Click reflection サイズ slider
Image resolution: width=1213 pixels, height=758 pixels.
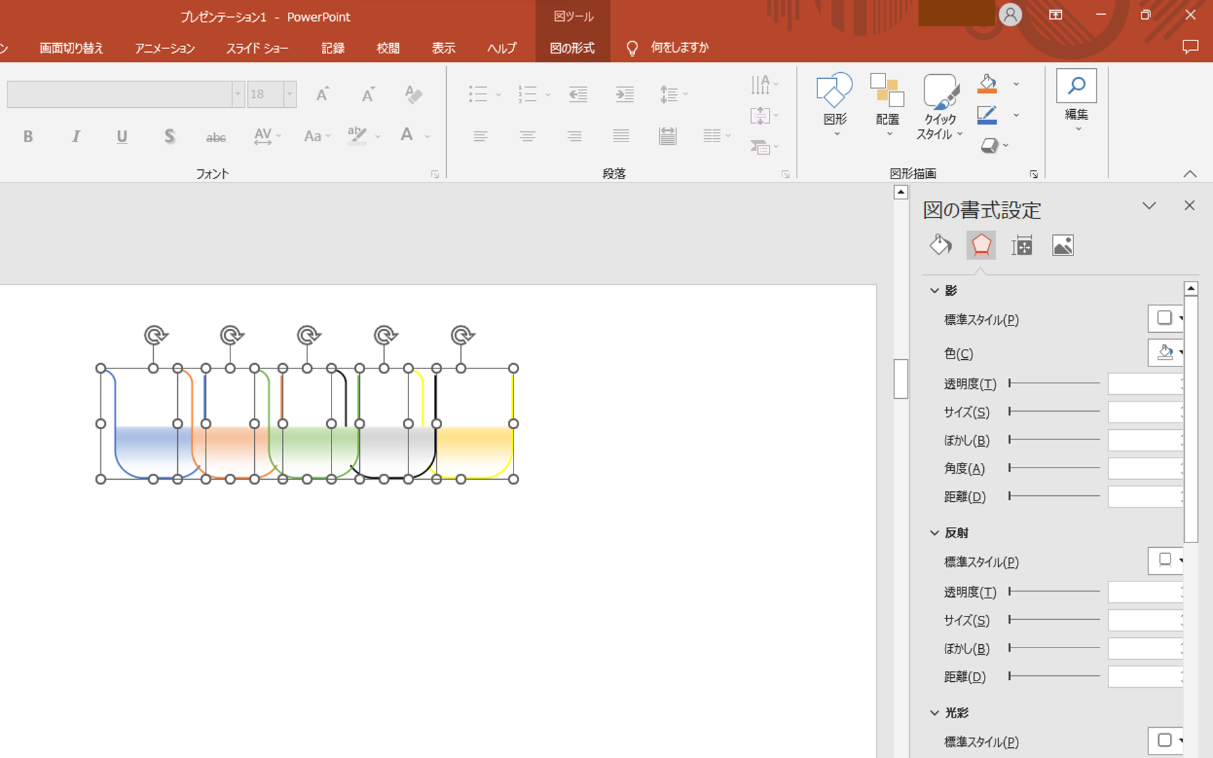pyautogui.click(x=1054, y=619)
